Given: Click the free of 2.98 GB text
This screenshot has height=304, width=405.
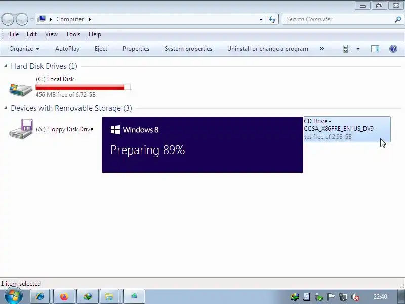Looking at the screenshot, I should click(x=328, y=137).
